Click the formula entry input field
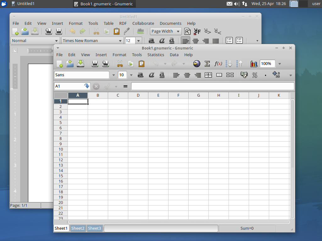 pos(213,86)
